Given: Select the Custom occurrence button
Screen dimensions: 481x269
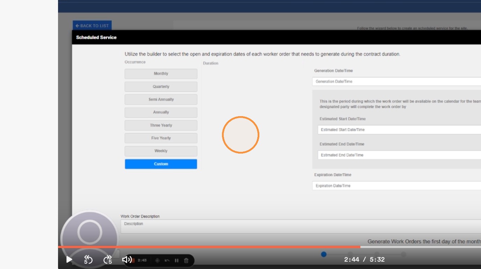Looking at the screenshot, I should (x=161, y=164).
